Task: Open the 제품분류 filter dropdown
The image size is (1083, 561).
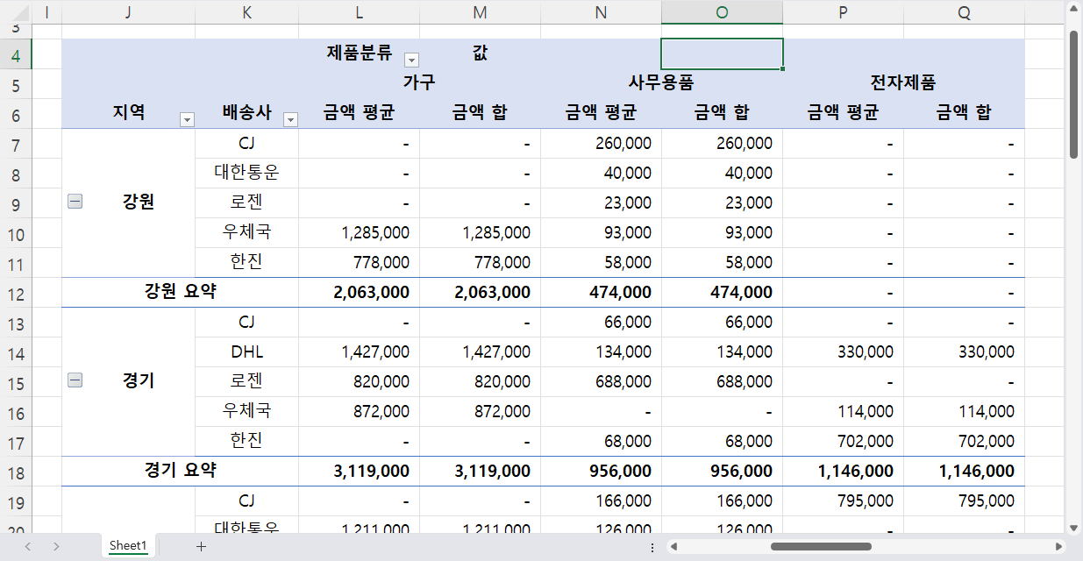Action: [x=410, y=60]
